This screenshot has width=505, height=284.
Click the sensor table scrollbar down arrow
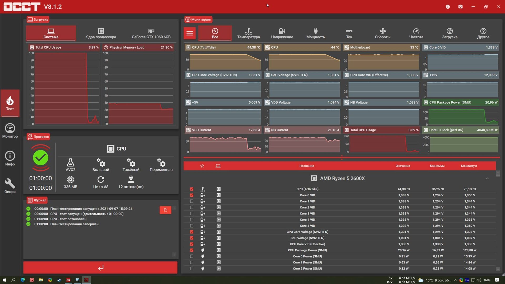(x=498, y=269)
